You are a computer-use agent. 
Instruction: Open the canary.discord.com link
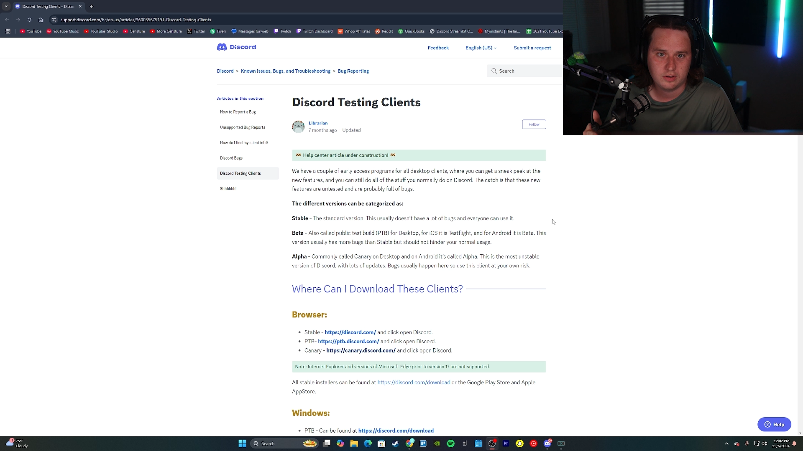[361, 351]
